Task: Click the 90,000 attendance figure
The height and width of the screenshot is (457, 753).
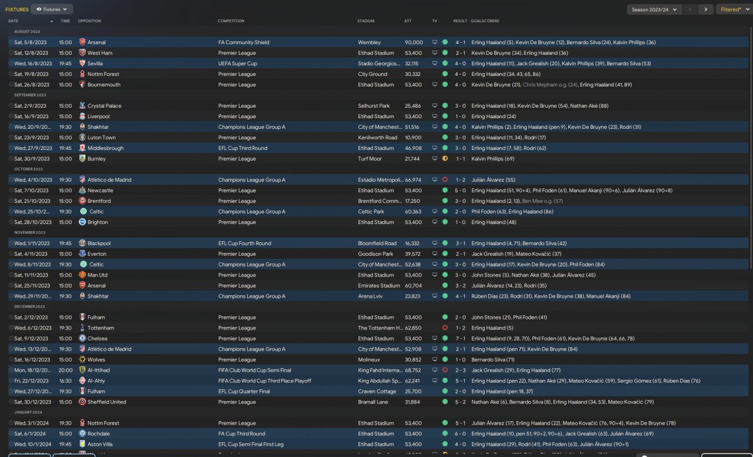Action: click(x=414, y=42)
